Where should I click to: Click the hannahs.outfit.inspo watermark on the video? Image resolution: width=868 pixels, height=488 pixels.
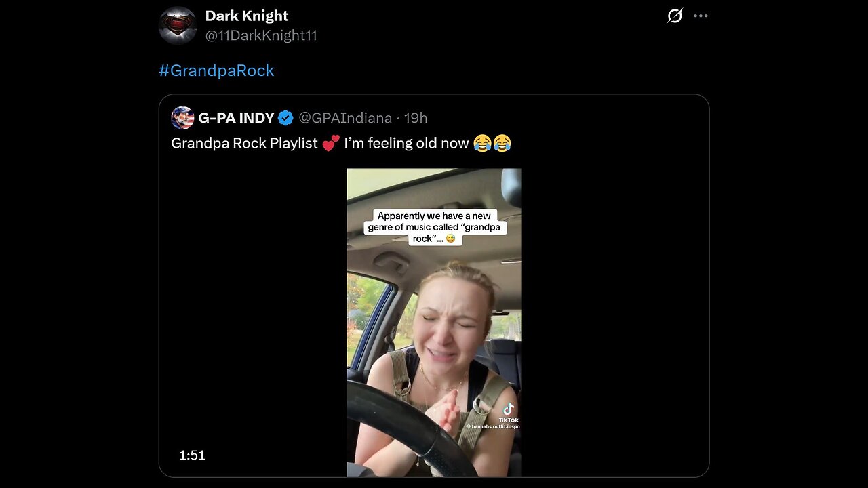click(493, 426)
